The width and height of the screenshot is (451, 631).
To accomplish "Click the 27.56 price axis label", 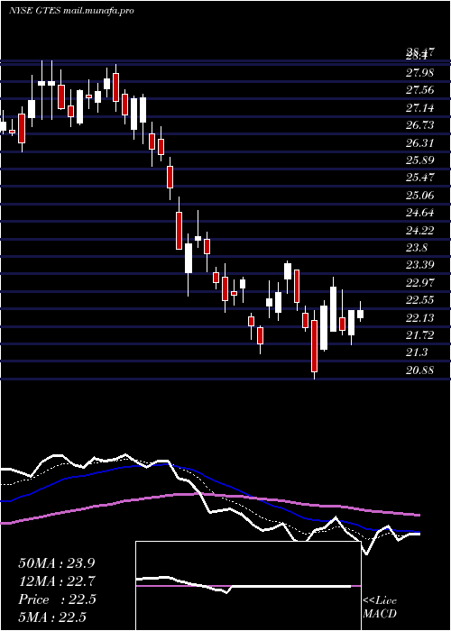I will 420,90.
